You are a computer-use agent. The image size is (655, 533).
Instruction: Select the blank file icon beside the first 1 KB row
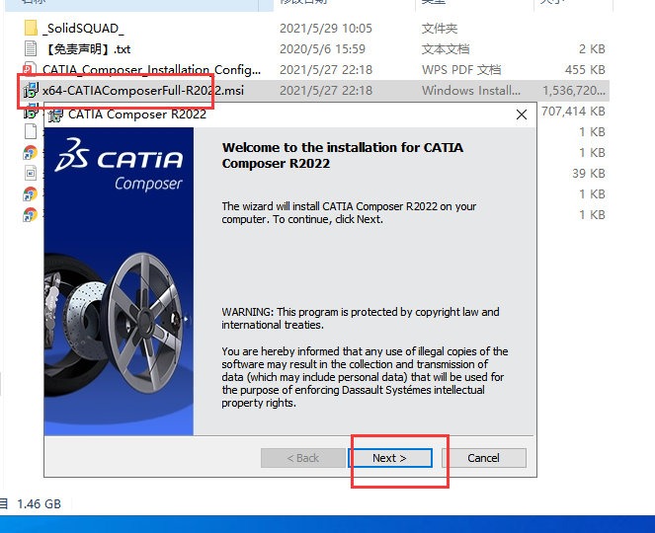31,131
